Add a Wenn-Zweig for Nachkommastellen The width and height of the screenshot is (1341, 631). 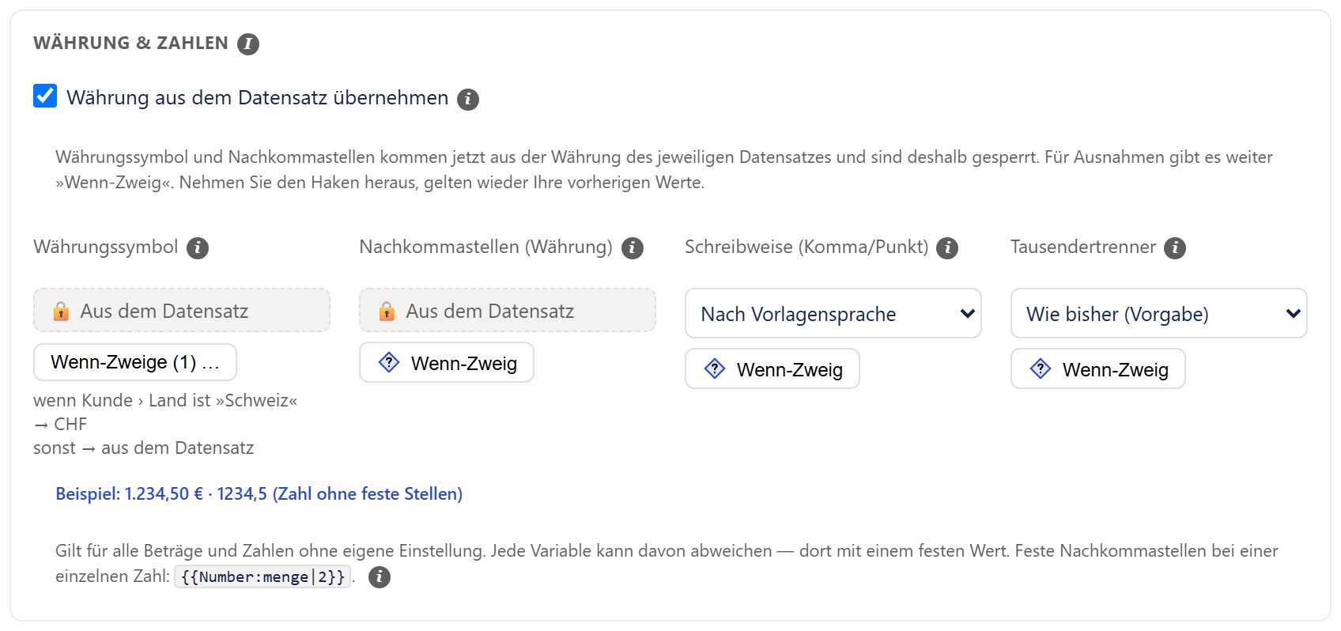pyautogui.click(x=447, y=363)
